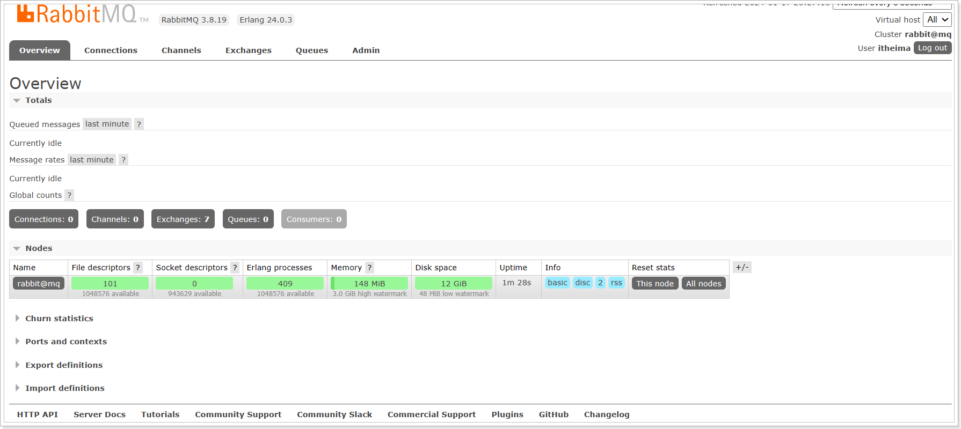Image resolution: width=961 pixels, height=429 pixels.
Task: Click the basic info tag
Action: [557, 283]
